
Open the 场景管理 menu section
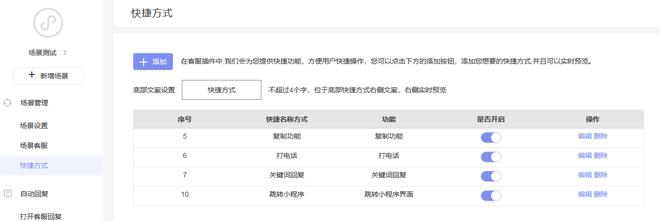[x=34, y=103]
